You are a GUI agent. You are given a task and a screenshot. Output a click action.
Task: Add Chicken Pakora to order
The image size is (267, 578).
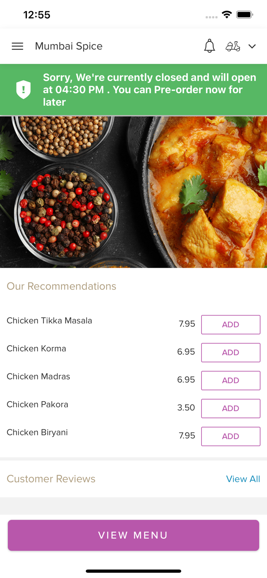[x=231, y=408]
